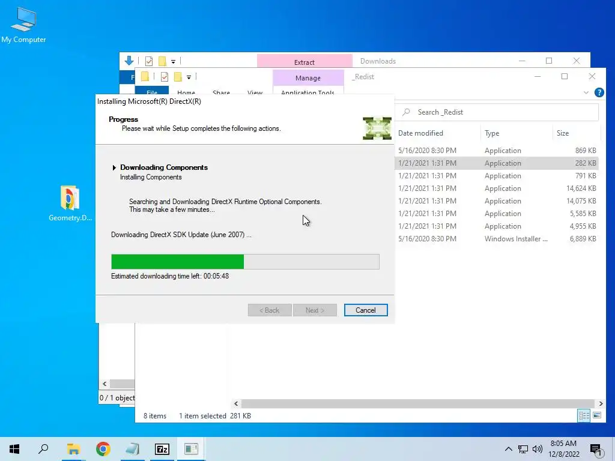Click DirectX logo image in installer
This screenshot has width=615, height=461.
[x=377, y=128]
